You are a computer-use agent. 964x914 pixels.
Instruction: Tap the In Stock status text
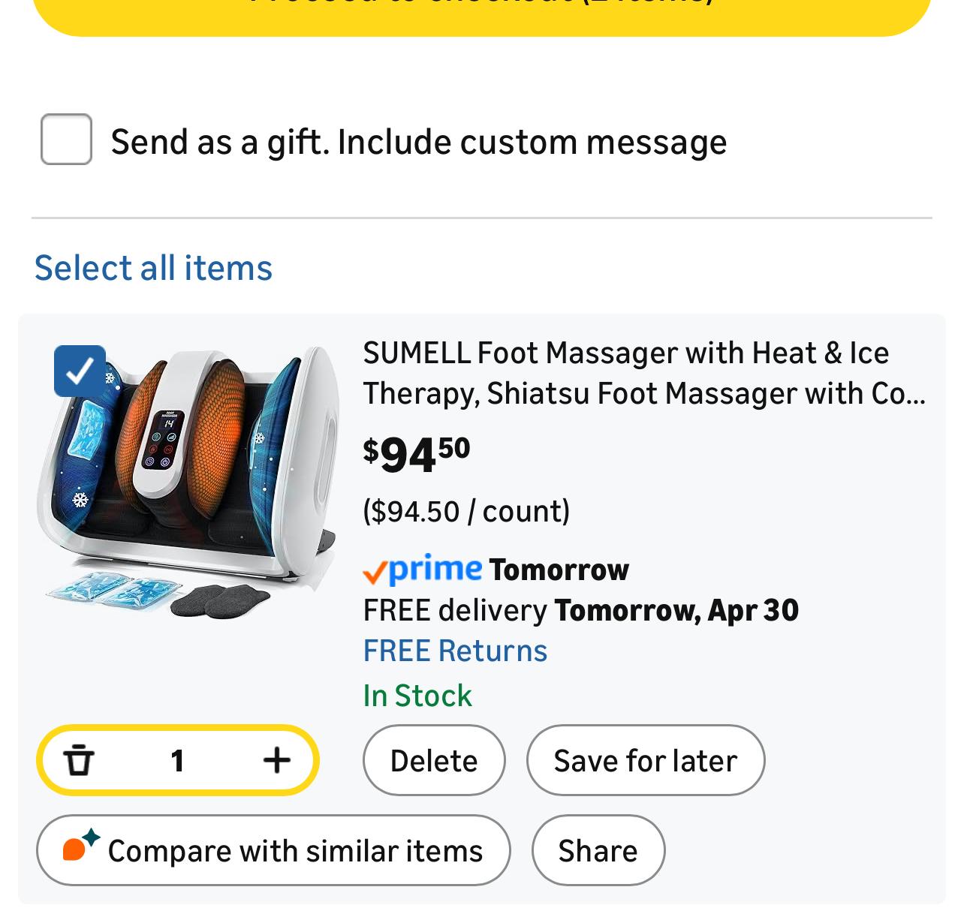point(417,696)
